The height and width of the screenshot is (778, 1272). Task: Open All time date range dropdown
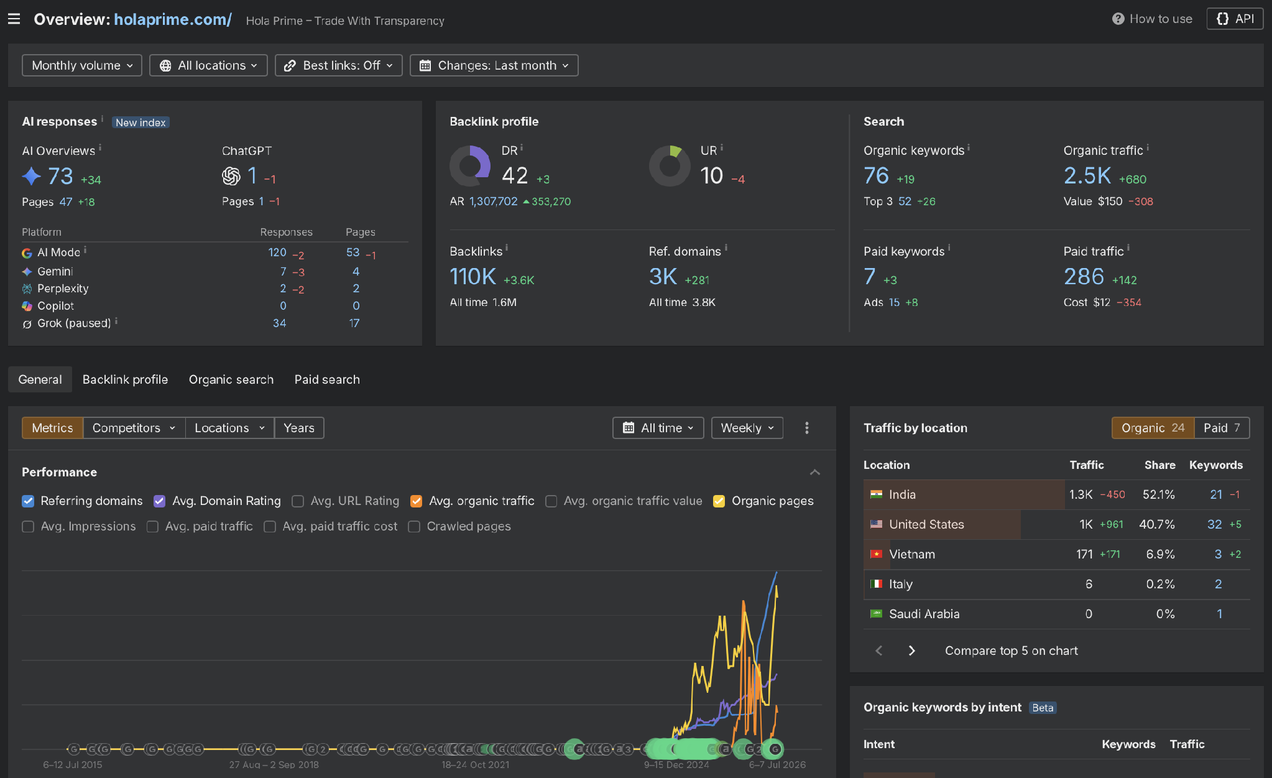658,428
